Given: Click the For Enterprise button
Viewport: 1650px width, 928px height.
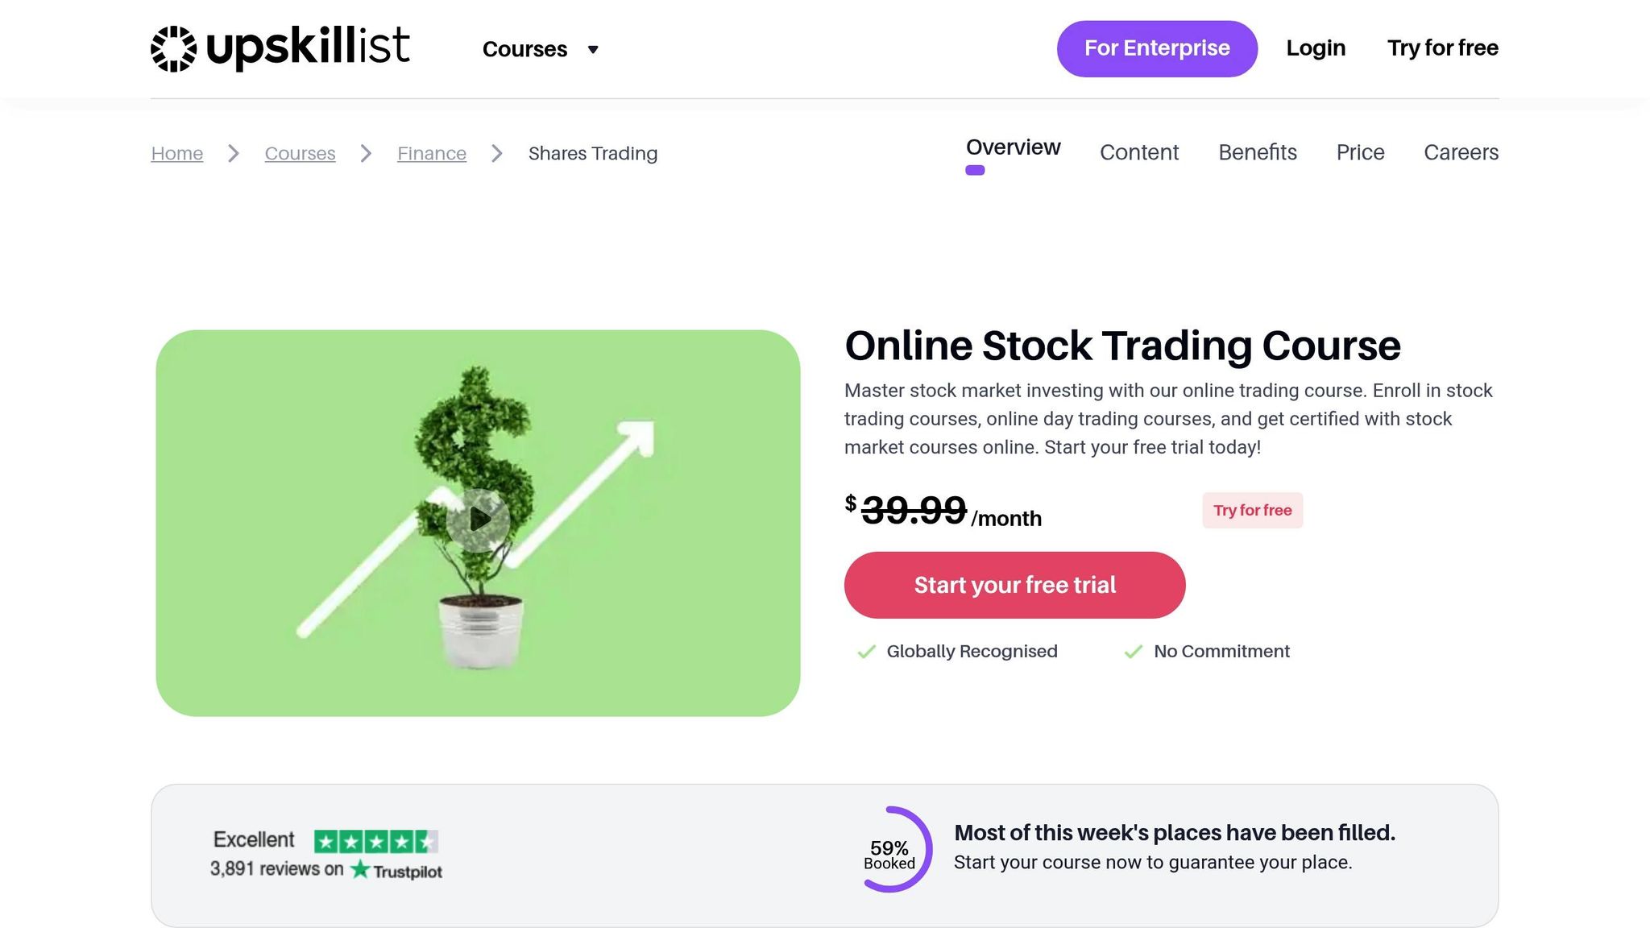Looking at the screenshot, I should [x=1157, y=48].
